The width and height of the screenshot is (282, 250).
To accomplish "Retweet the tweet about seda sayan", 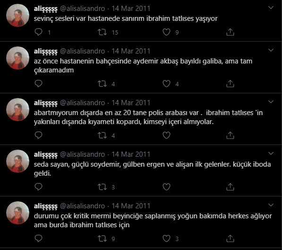I will [102, 187].
